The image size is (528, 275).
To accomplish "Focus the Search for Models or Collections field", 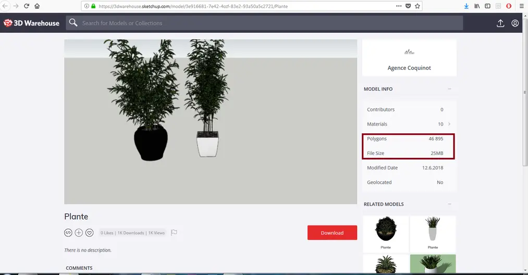I will point(264,23).
